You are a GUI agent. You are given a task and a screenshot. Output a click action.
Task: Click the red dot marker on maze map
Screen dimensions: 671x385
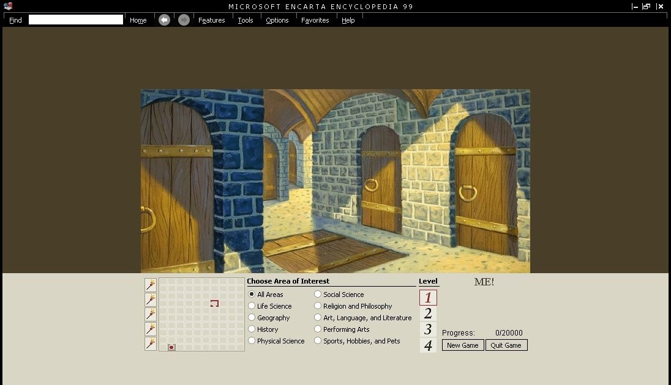point(171,347)
